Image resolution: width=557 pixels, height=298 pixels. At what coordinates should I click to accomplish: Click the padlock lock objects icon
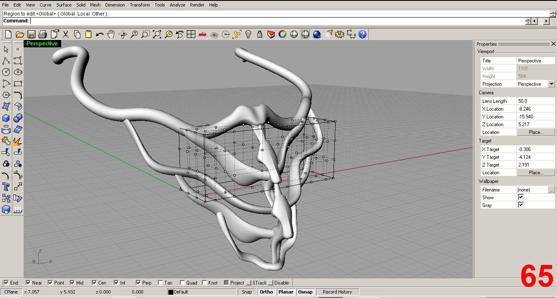260,34
